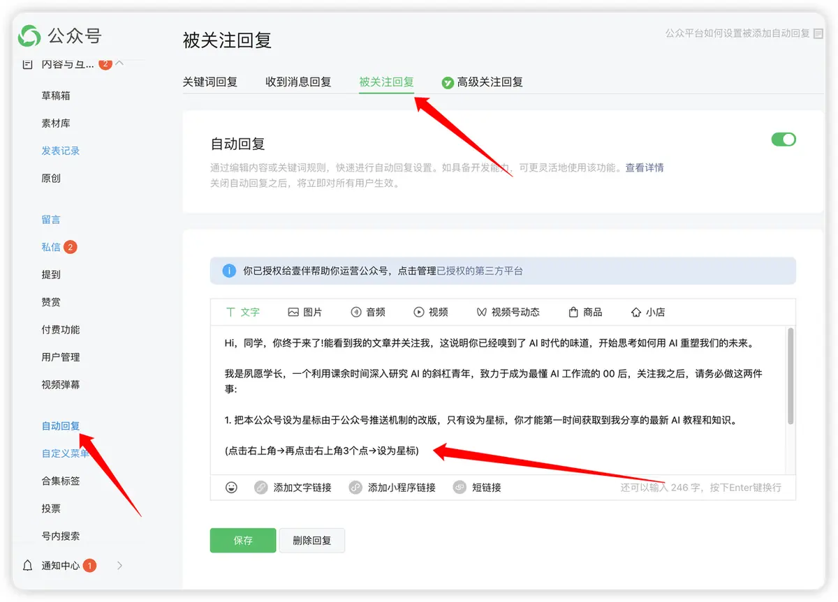The width and height of the screenshot is (838, 602).
Task: Click the 私信 unread badge 2
Action: (x=70, y=247)
